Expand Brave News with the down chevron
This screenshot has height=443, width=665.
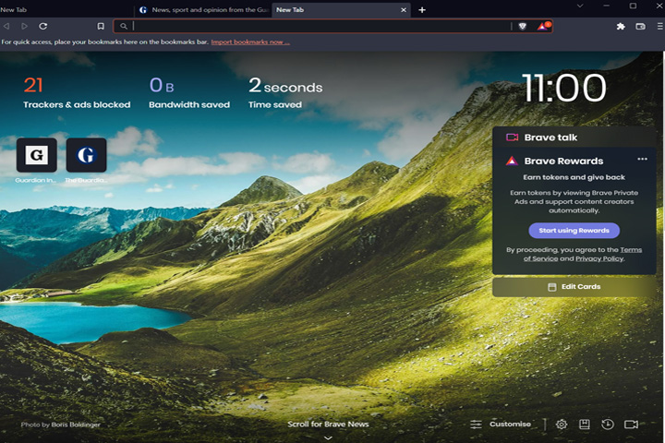[328, 437]
